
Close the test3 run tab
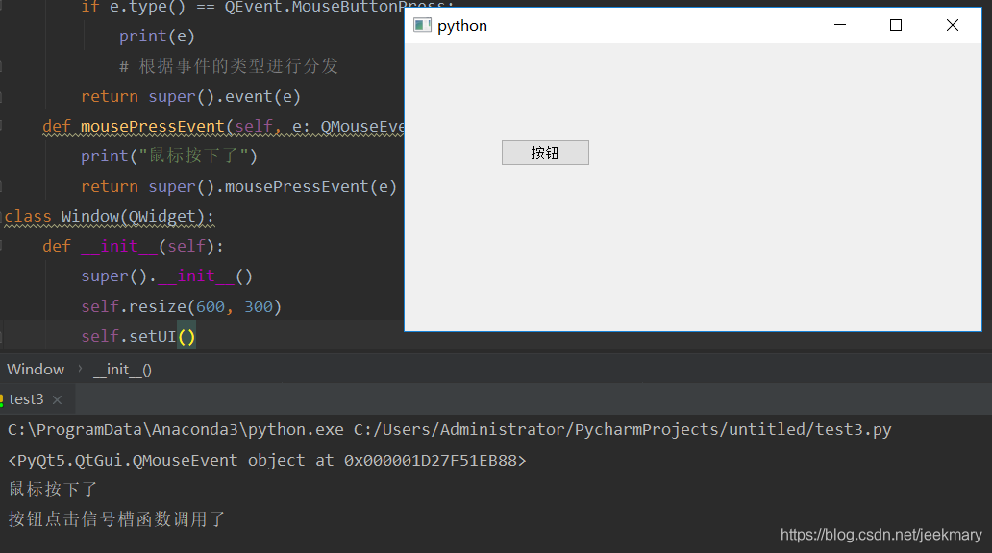[57, 400]
